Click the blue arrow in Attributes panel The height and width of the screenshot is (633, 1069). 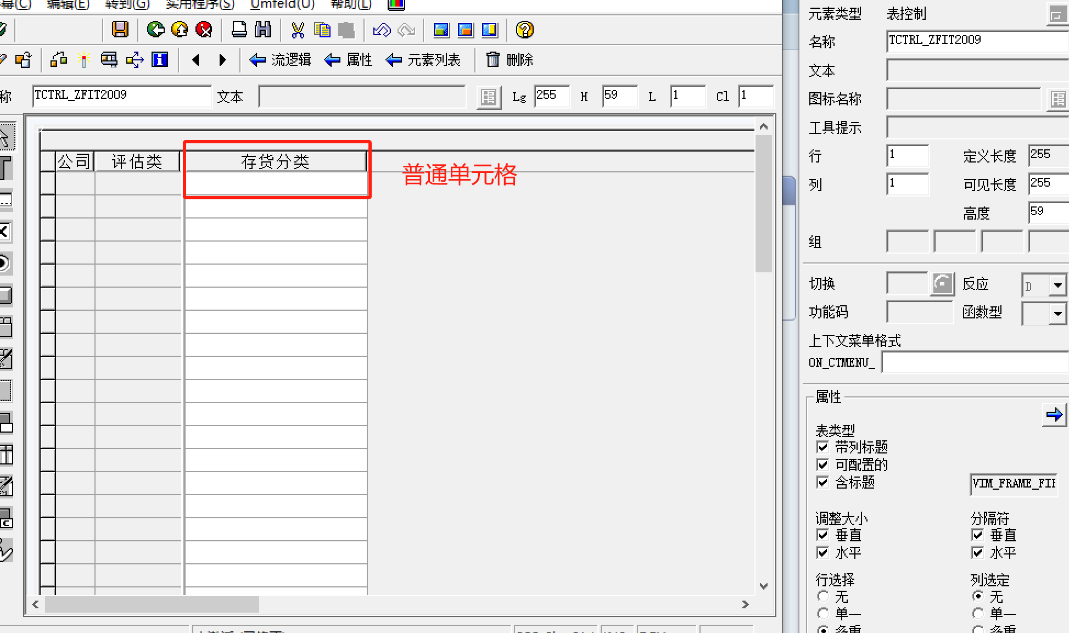click(1054, 414)
